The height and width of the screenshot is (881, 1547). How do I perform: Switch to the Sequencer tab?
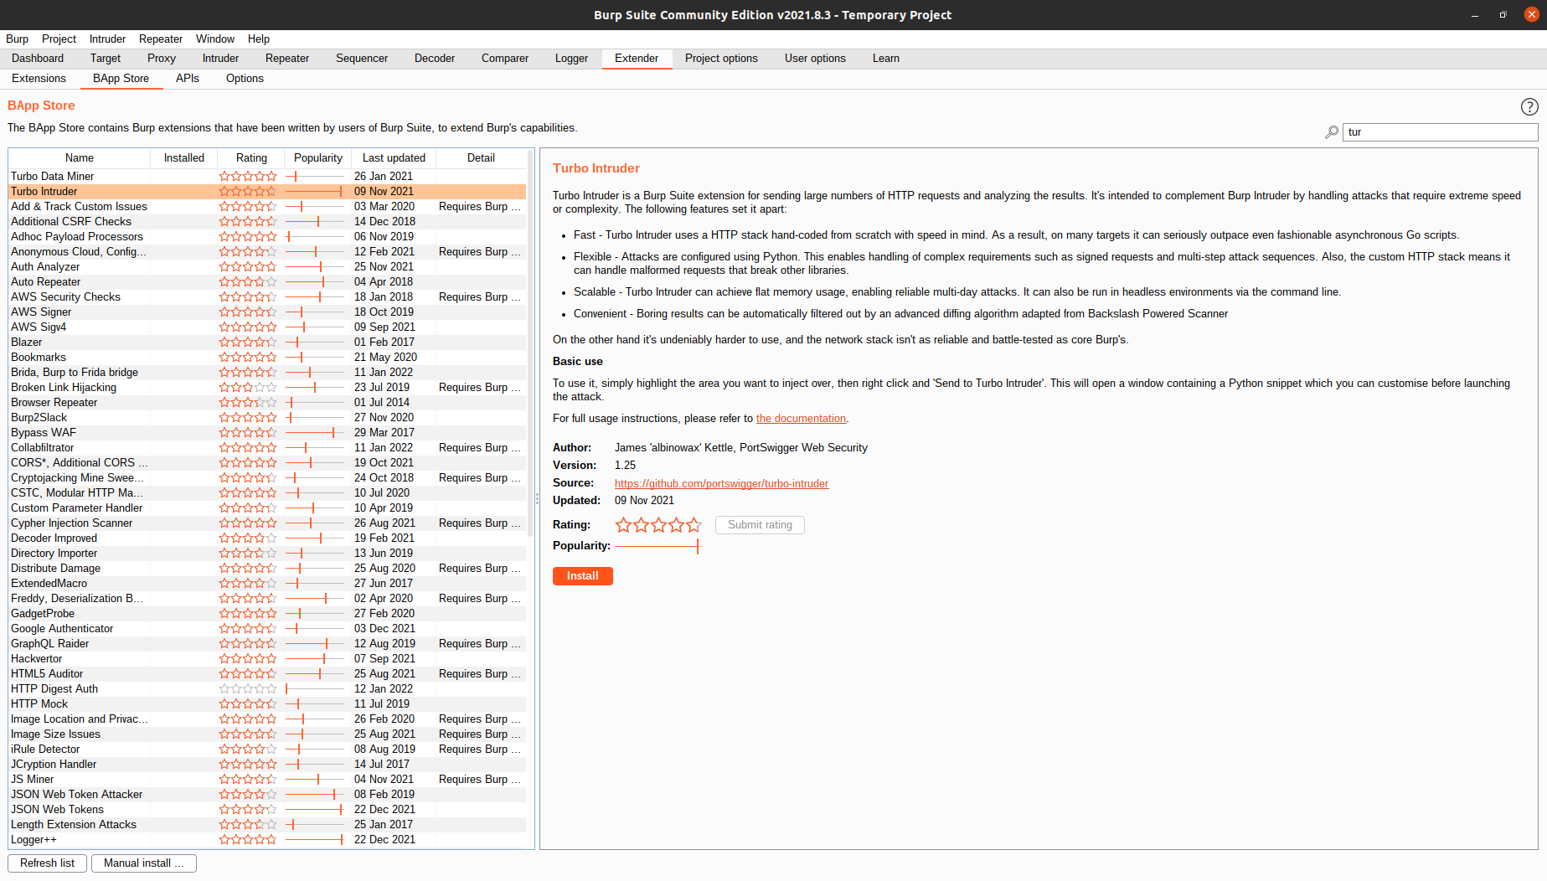[362, 59]
